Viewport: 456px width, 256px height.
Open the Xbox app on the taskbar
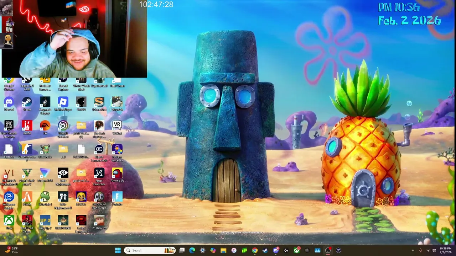pos(296,250)
